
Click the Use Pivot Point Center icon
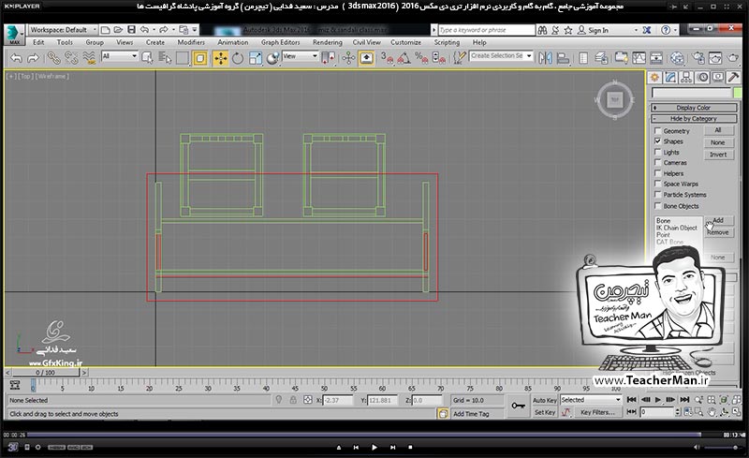pos(329,58)
